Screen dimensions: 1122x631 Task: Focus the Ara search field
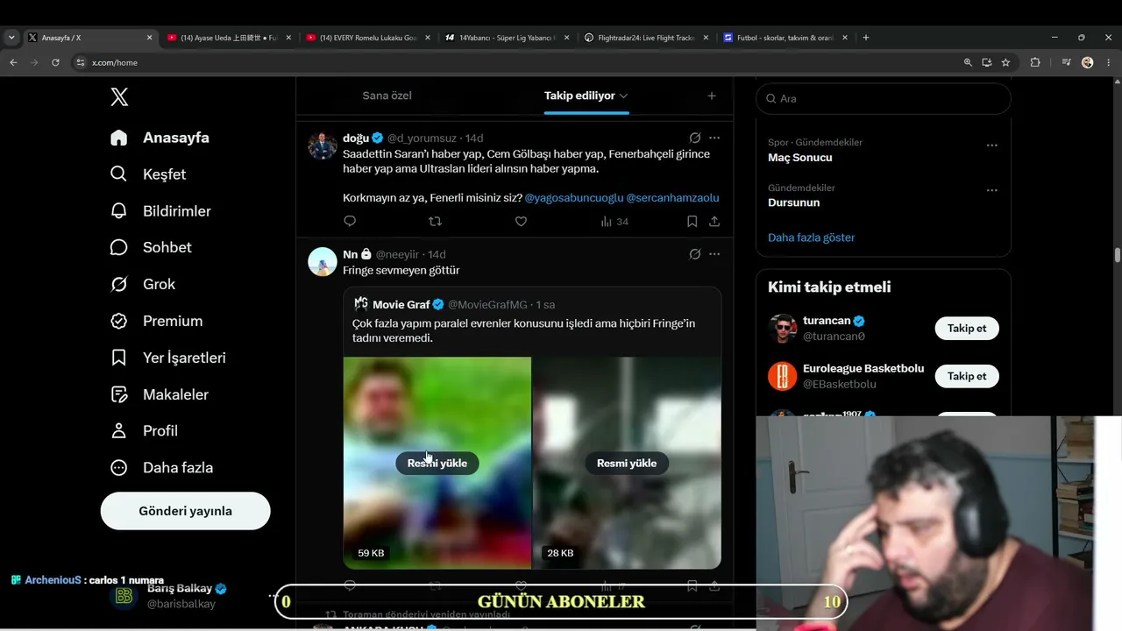tap(884, 99)
